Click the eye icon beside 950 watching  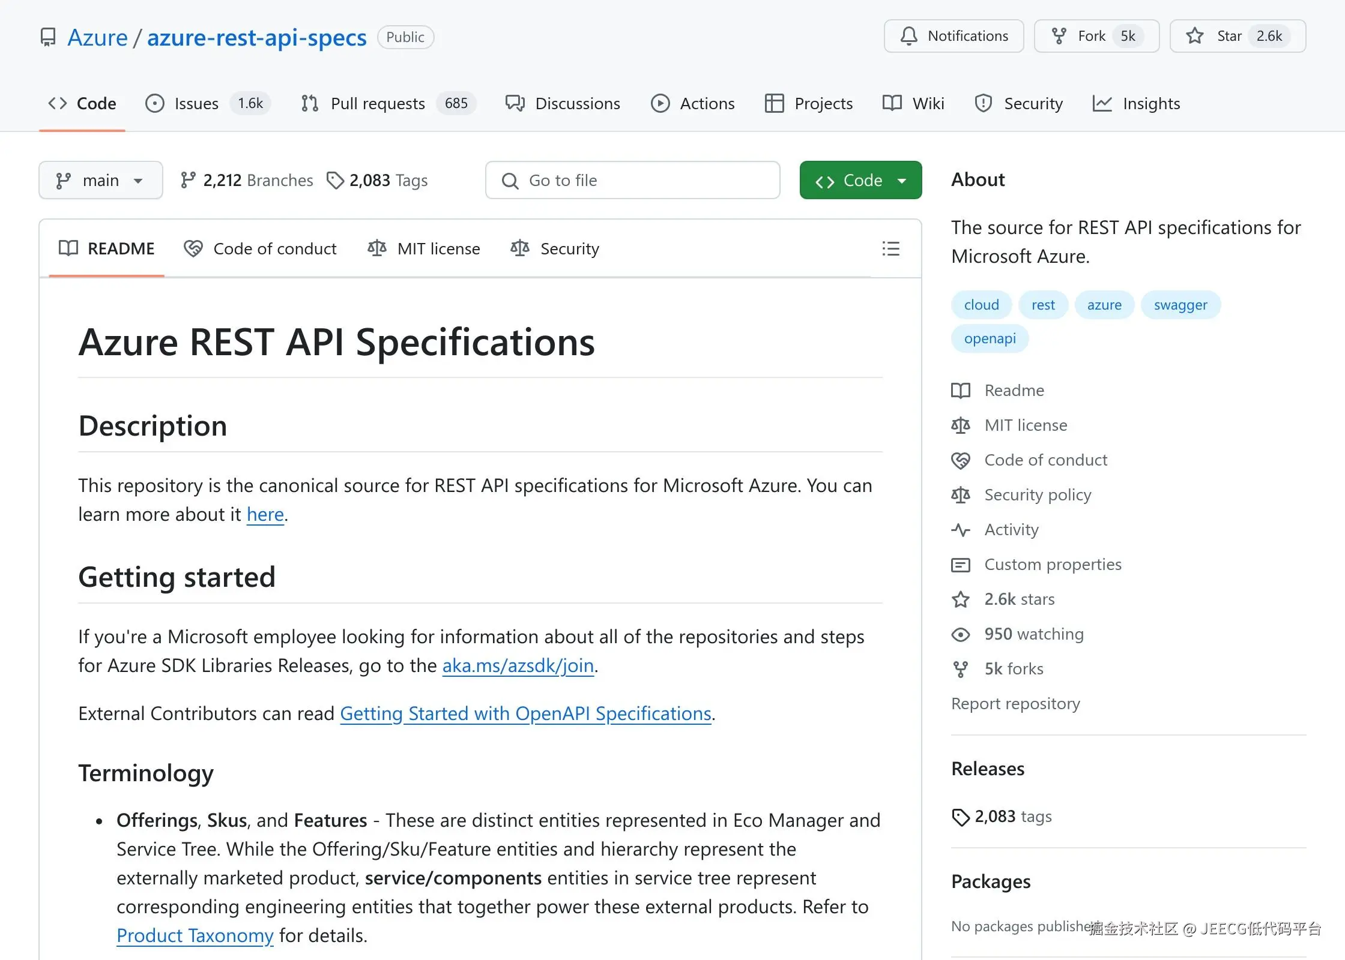tap(961, 634)
